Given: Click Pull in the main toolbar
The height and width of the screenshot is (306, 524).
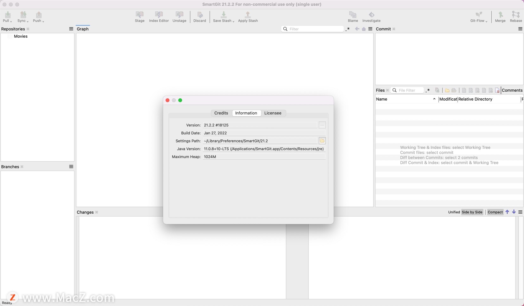Looking at the screenshot, I should [7, 17].
